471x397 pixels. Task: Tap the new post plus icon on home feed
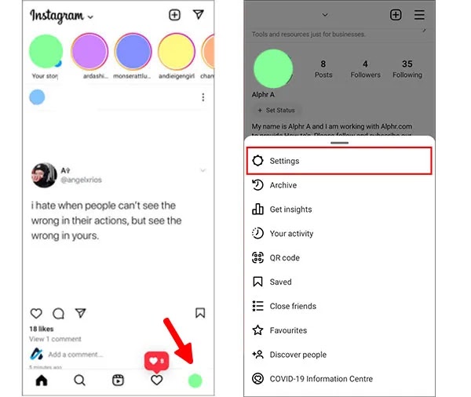click(174, 15)
